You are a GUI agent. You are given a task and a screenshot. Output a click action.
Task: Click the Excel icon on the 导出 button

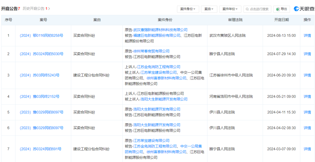(278, 9)
